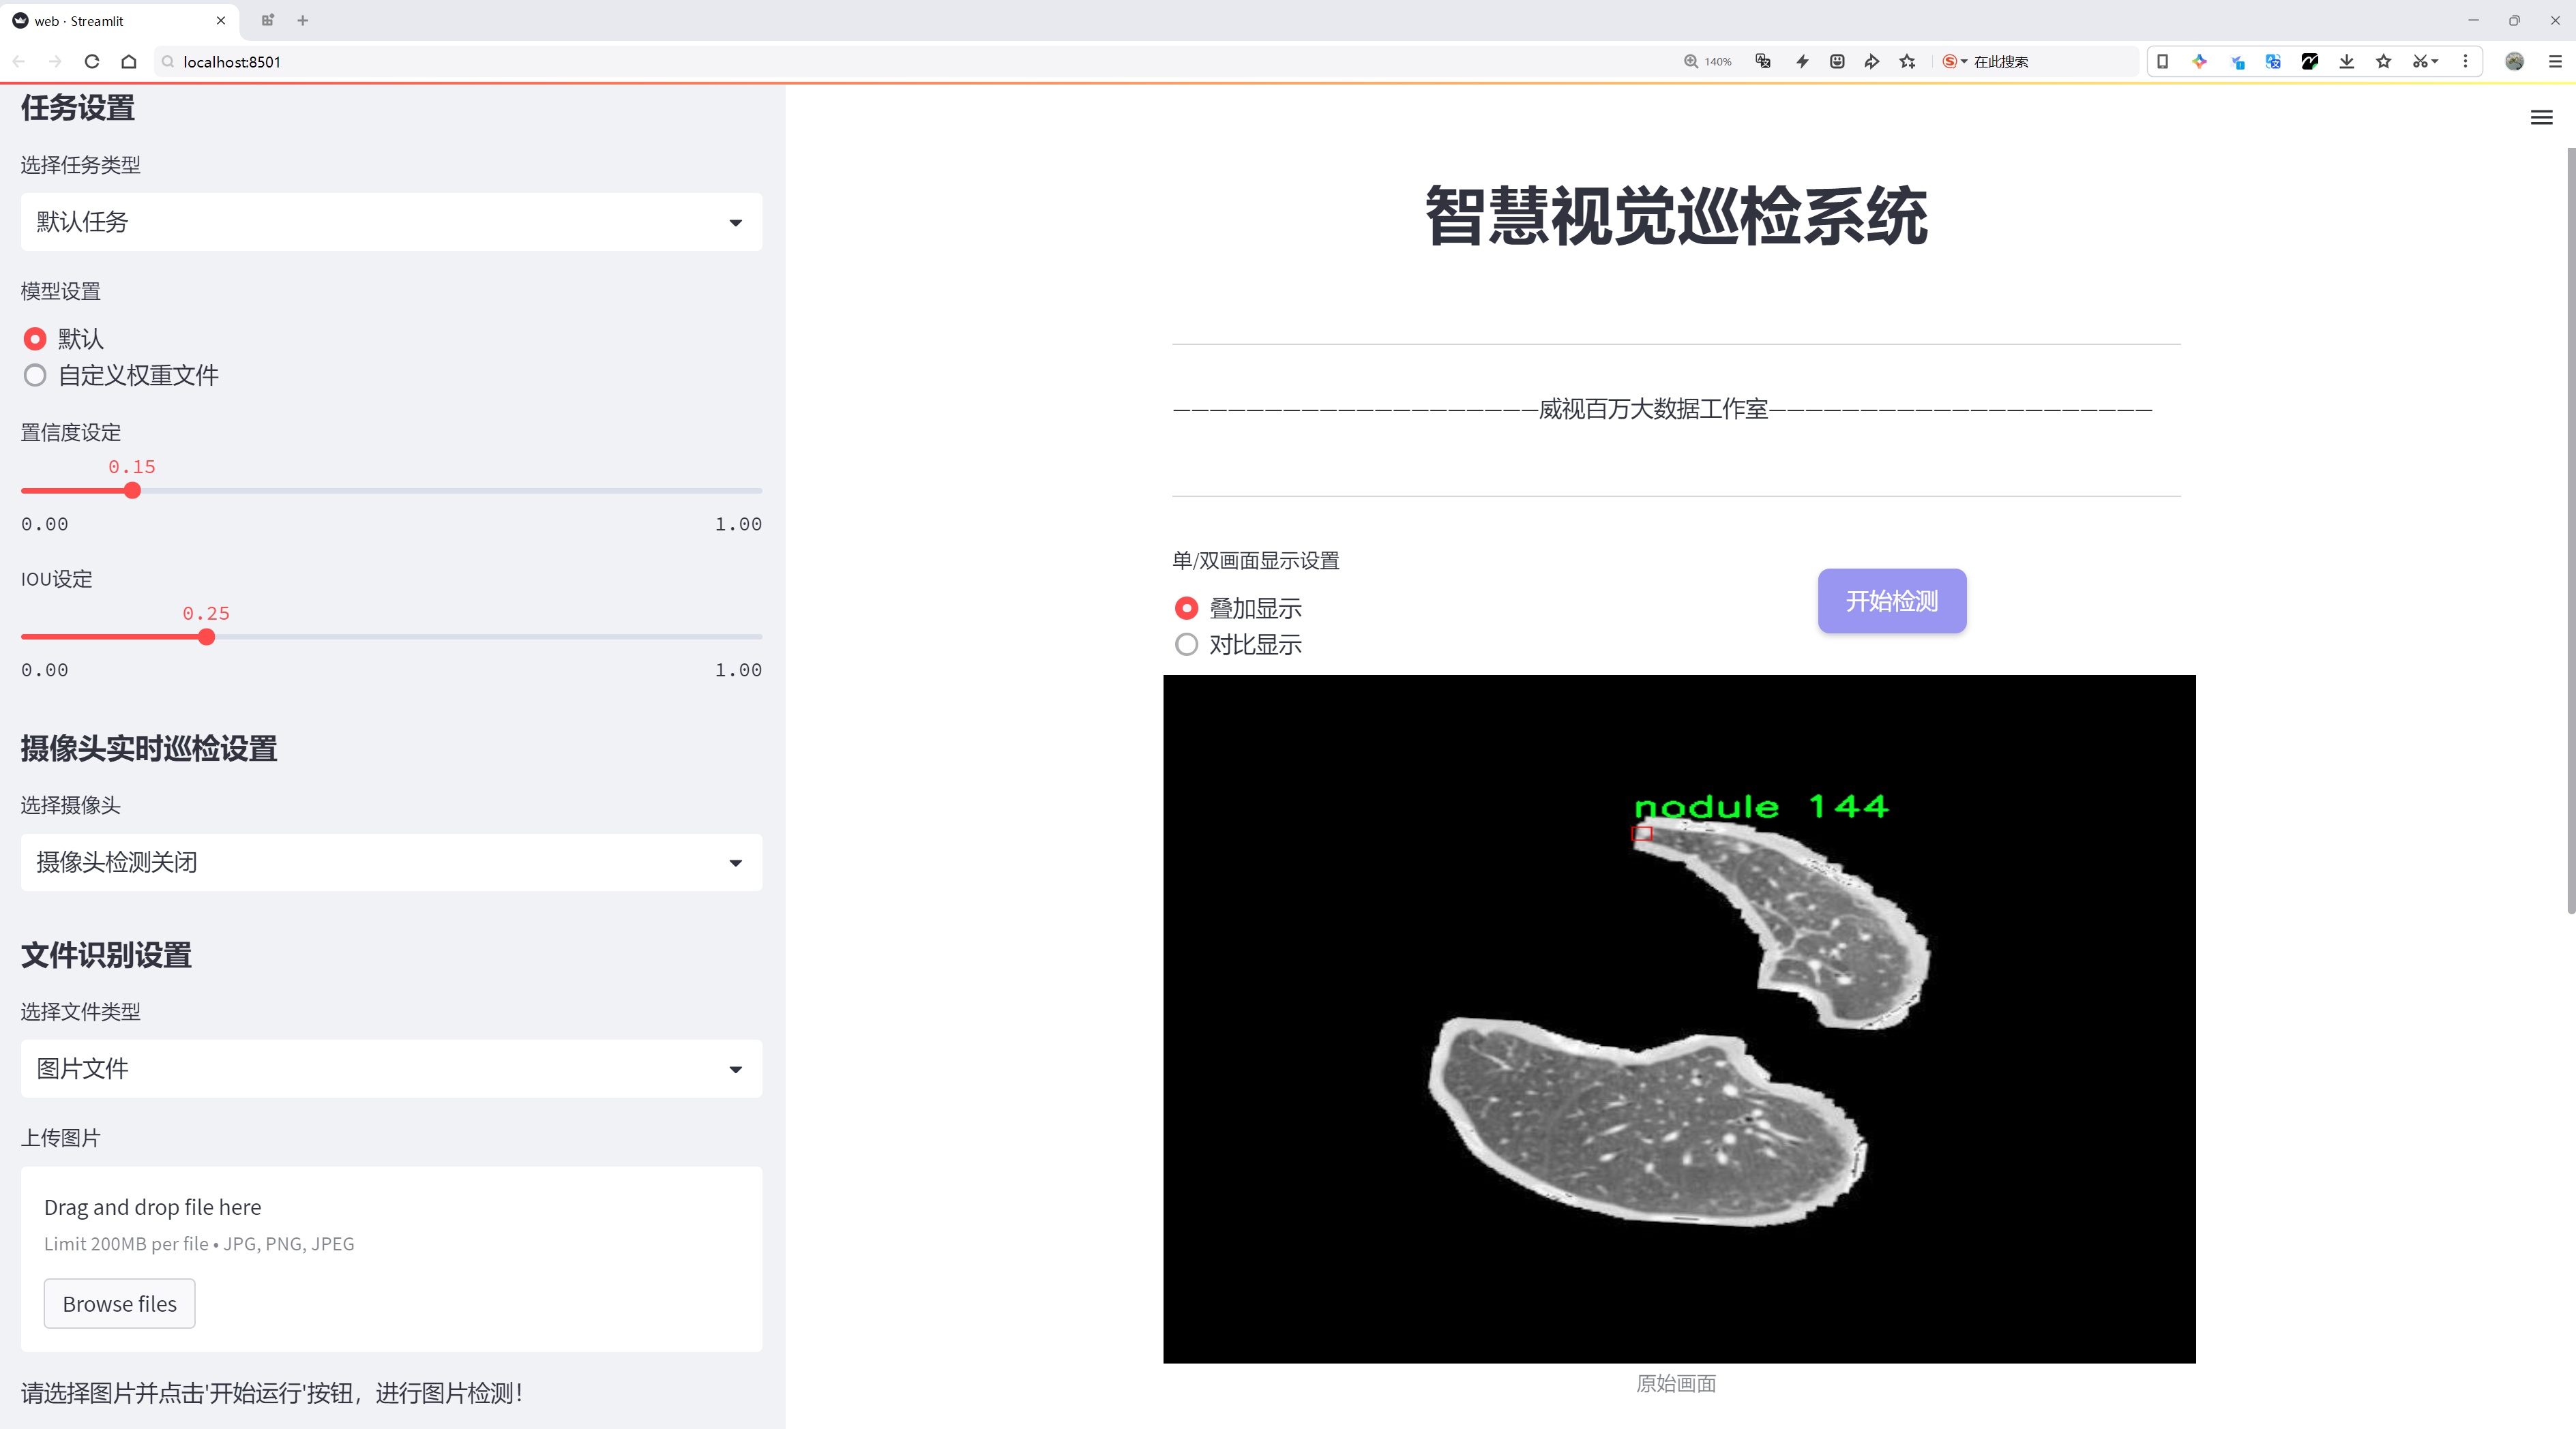
Task: Select the 自定义权重文件 radio option
Action: pyautogui.click(x=35, y=376)
